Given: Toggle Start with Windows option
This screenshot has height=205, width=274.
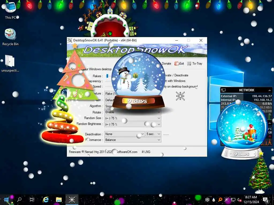Looking at the screenshot, I should (175, 81).
